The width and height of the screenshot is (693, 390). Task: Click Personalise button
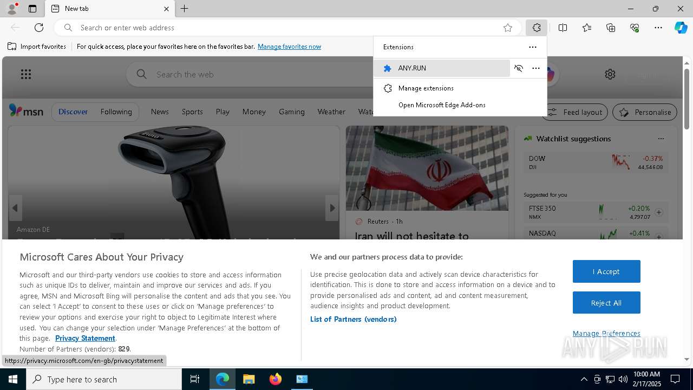(x=645, y=112)
